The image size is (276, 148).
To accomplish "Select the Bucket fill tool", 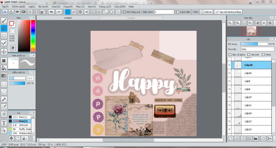I will click(4, 68).
